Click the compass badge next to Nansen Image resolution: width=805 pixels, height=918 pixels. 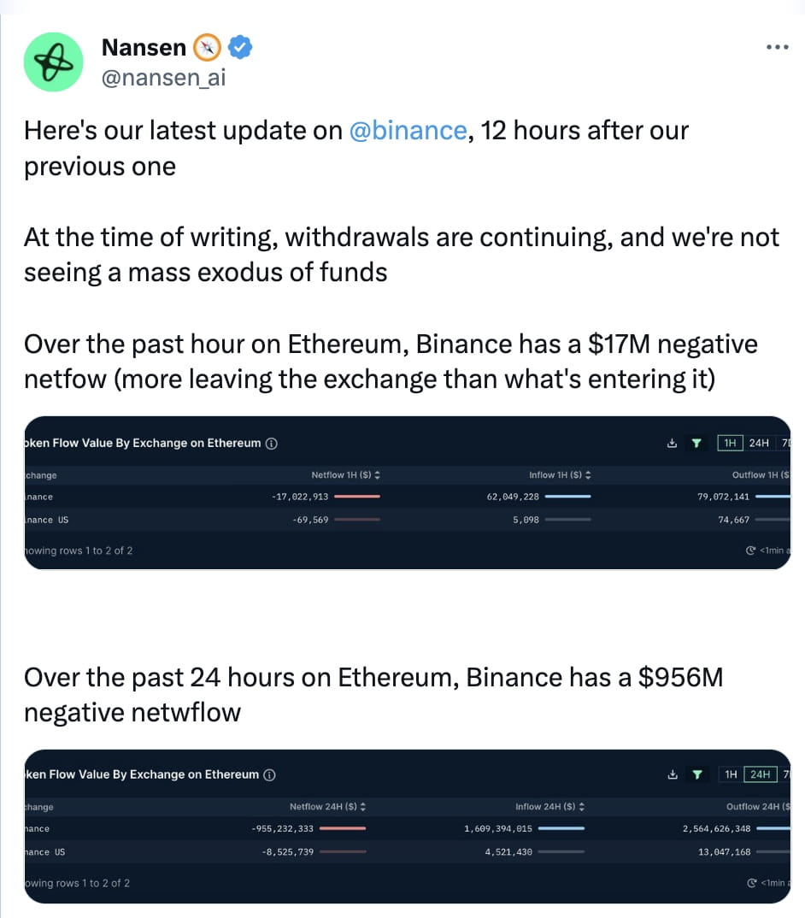(x=208, y=48)
